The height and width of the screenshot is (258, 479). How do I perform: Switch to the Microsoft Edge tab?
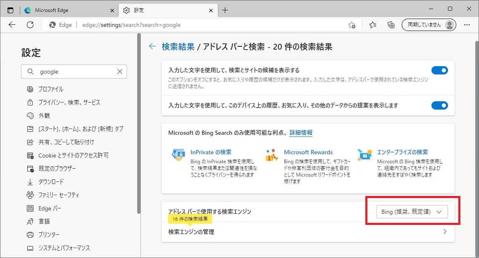coord(70,10)
